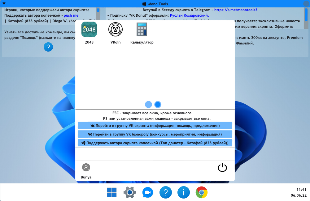Click the Bunya user profile icon

pyautogui.click(x=86, y=167)
